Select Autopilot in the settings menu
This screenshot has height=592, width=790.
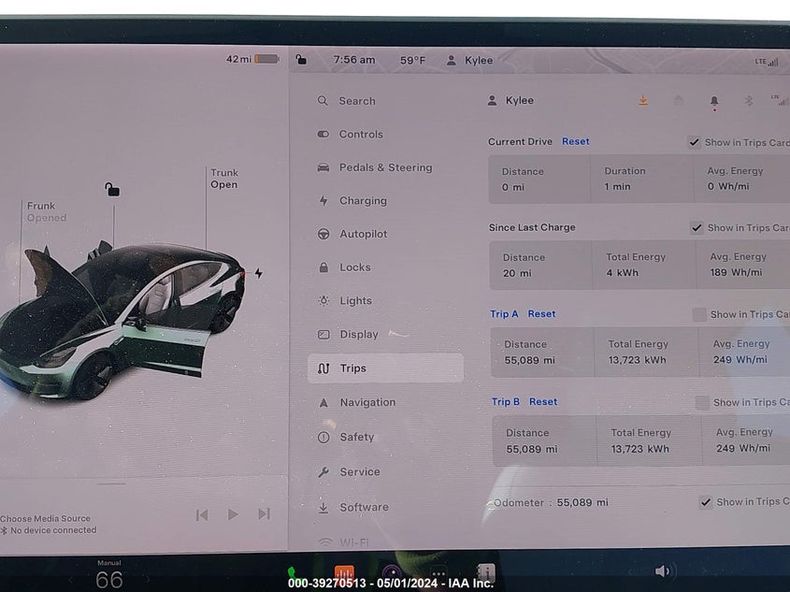[x=363, y=234]
